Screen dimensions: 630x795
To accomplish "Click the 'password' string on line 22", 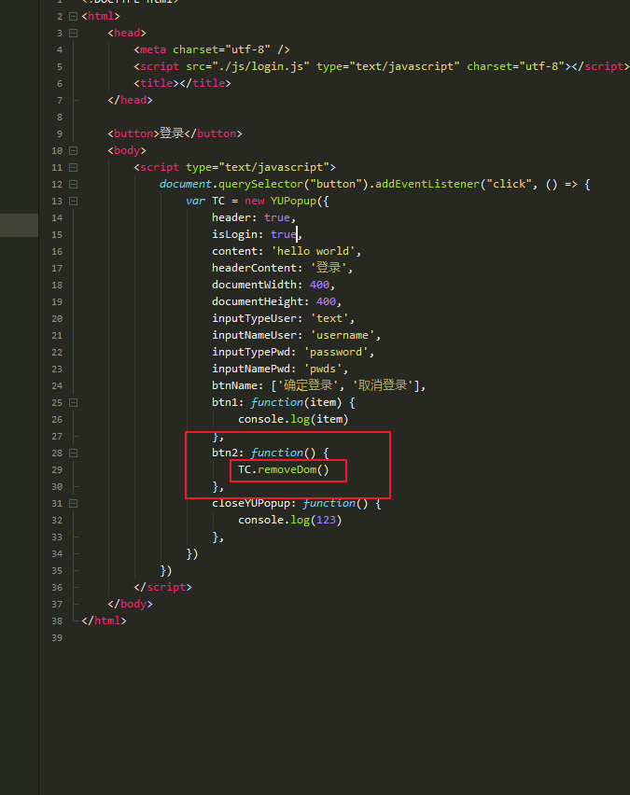I will 335,352.
